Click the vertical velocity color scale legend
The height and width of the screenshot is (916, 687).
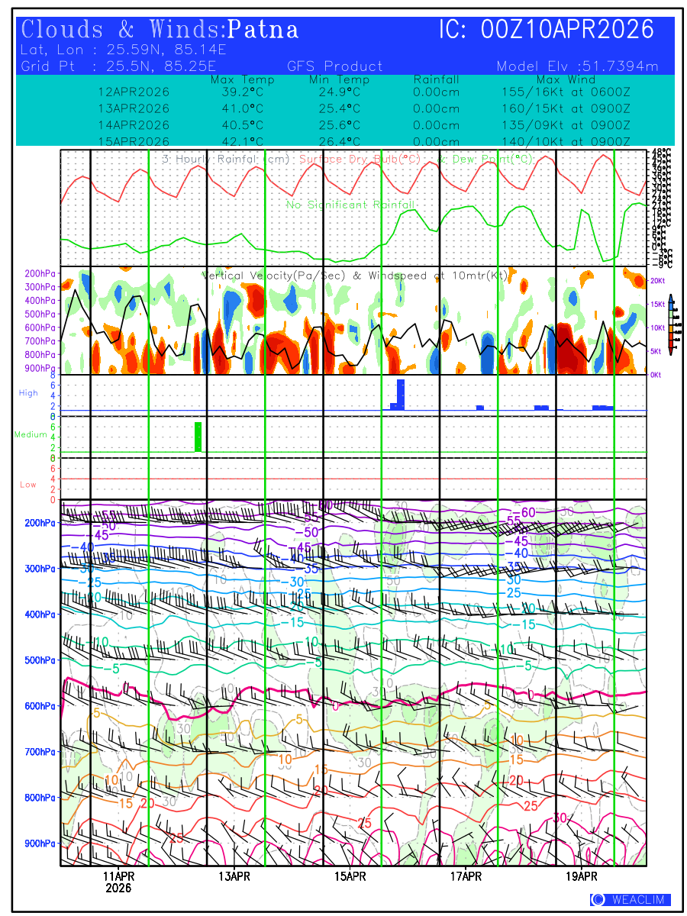click(670, 324)
